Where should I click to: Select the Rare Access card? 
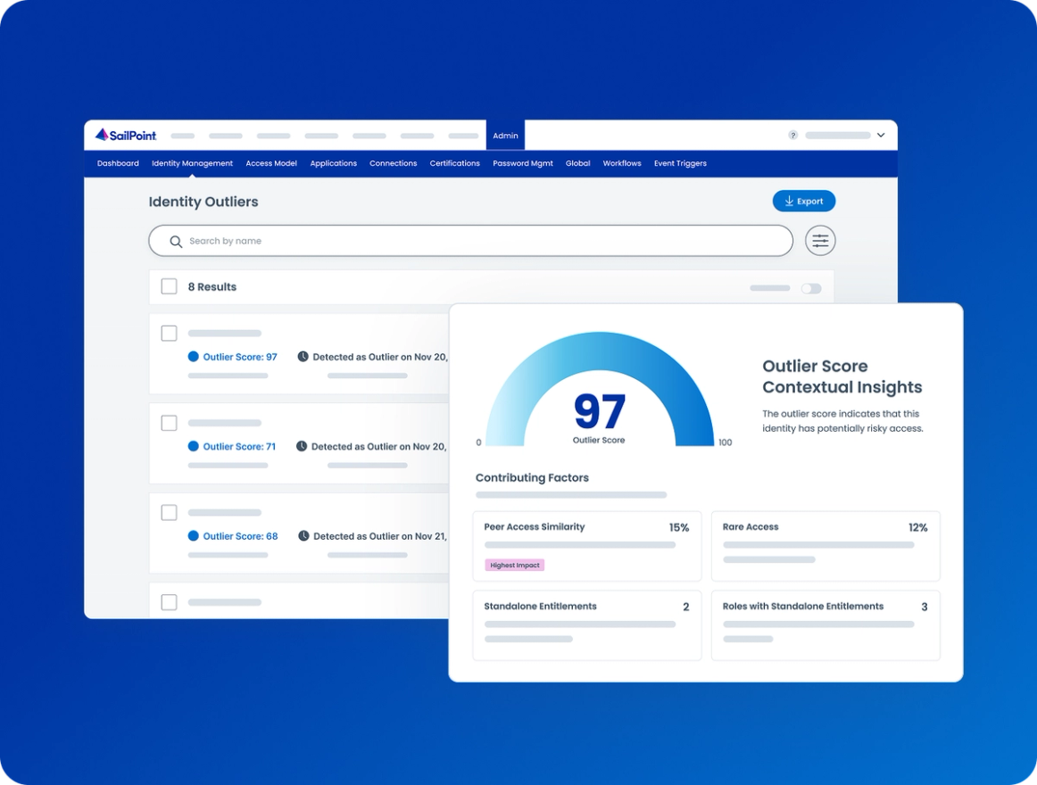pyautogui.click(x=825, y=546)
